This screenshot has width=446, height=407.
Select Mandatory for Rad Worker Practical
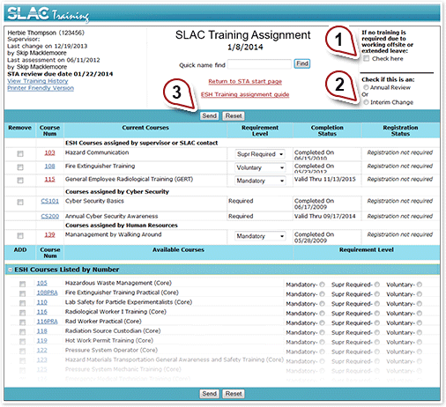pos(322,322)
